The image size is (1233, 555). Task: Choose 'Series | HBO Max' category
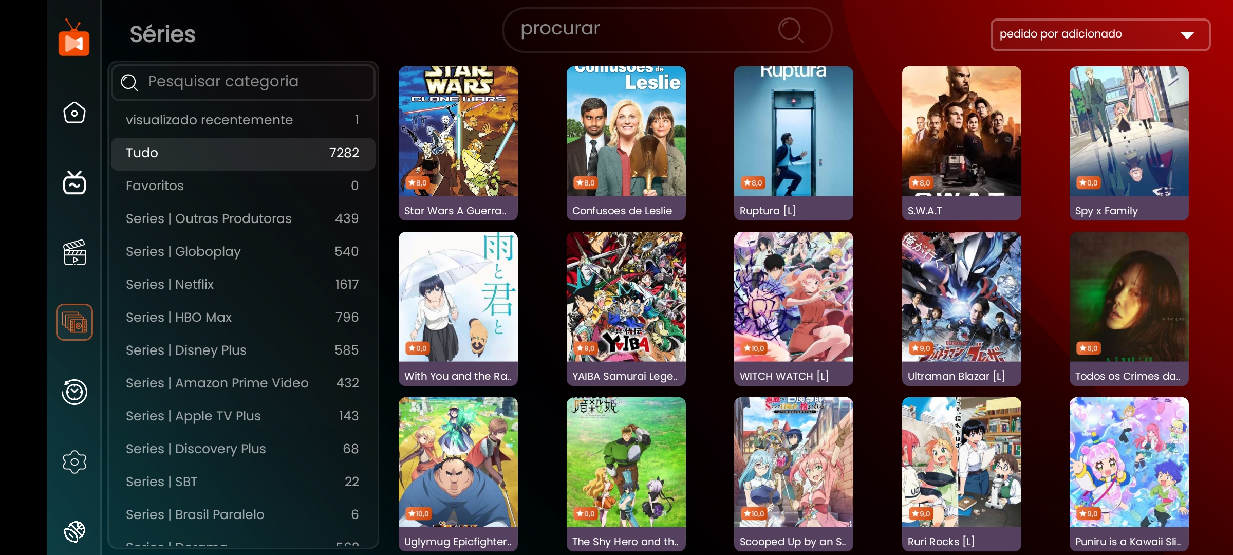(243, 318)
